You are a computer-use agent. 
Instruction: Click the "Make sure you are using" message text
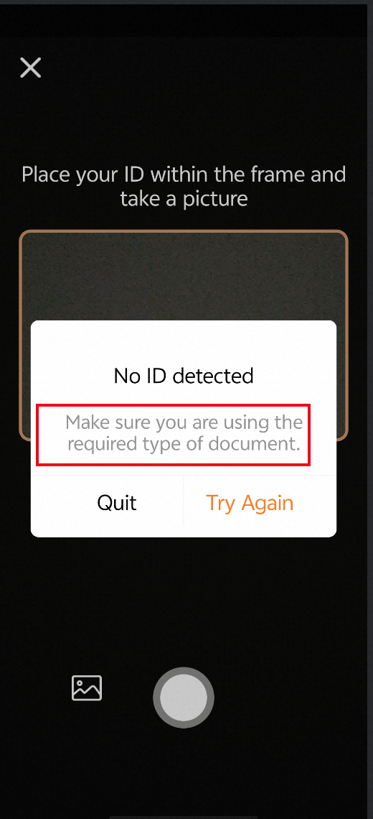[x=184, y=432]
